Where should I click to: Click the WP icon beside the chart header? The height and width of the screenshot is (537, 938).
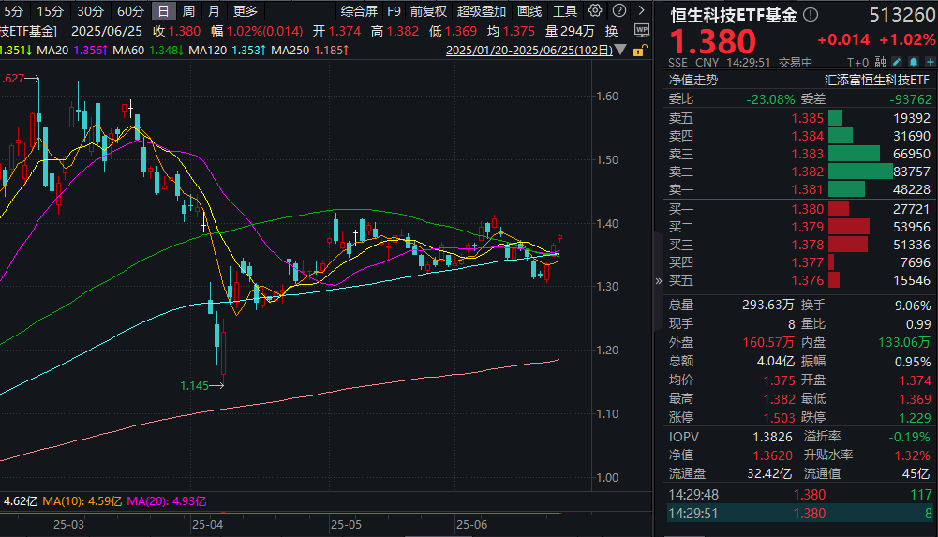point(641,30)
